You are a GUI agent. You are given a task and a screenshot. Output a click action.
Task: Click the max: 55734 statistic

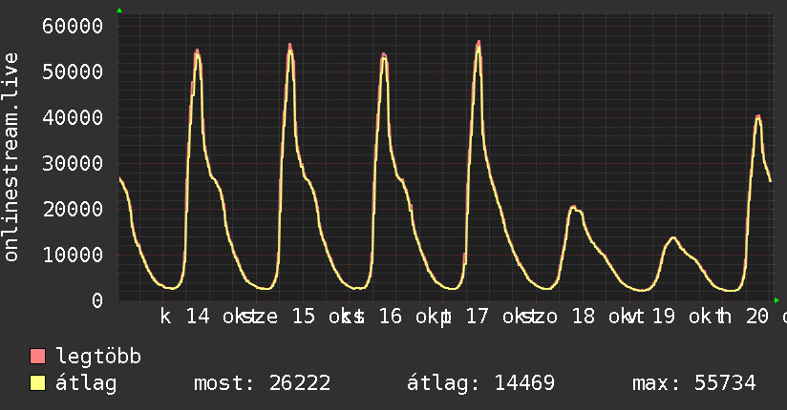coord(694,383)
